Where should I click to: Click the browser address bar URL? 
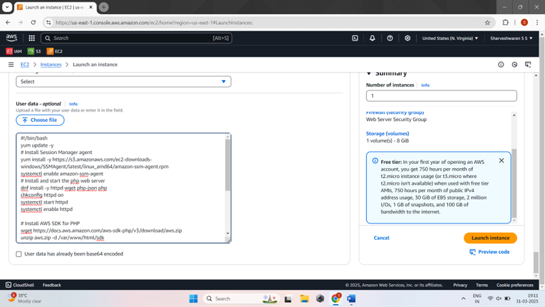(x=155, y=22)
